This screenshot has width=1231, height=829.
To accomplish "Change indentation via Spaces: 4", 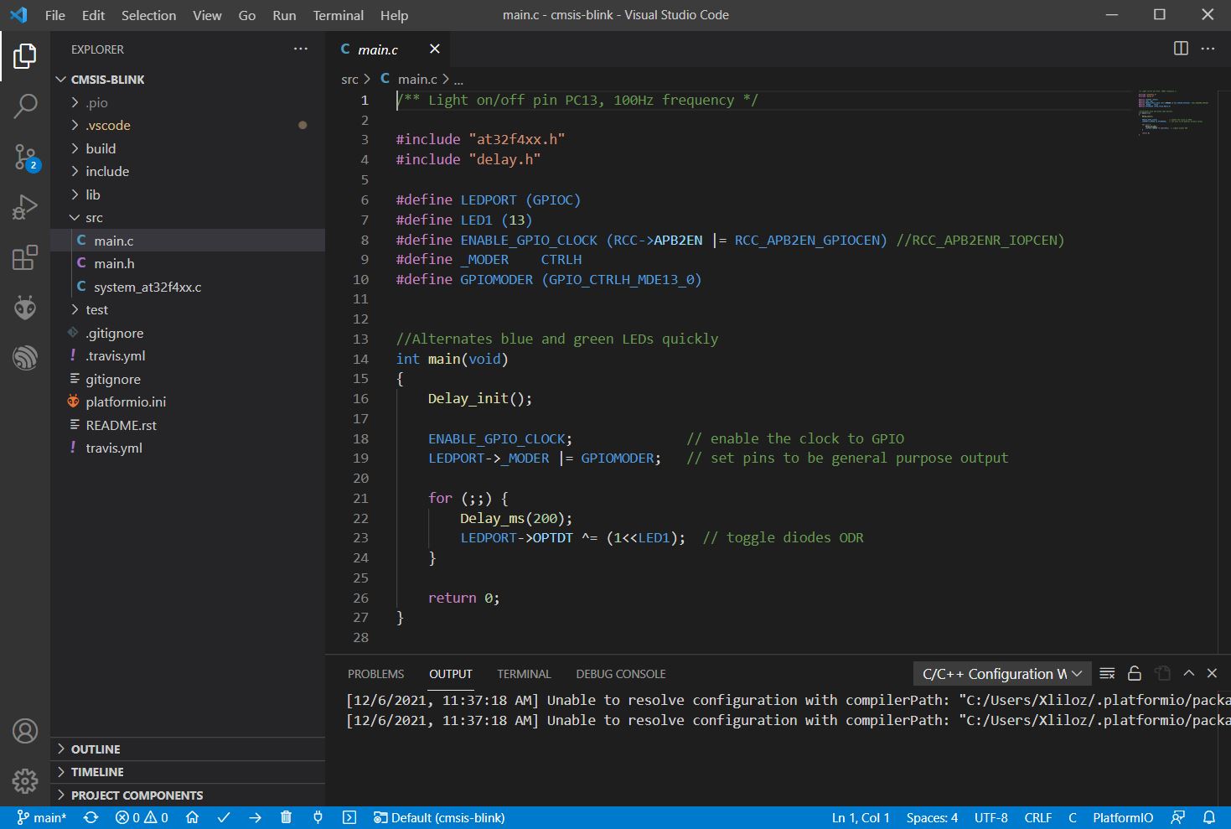I will 932,817.
